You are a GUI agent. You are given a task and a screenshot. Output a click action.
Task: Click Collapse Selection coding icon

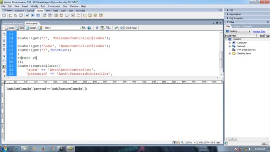[4, 45]
